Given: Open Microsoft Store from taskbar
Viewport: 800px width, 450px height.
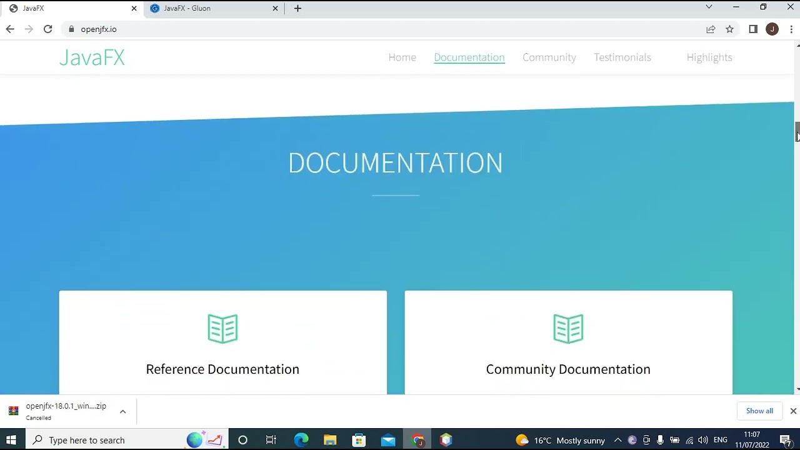Looking at the screenshot, I should point(359,440).
